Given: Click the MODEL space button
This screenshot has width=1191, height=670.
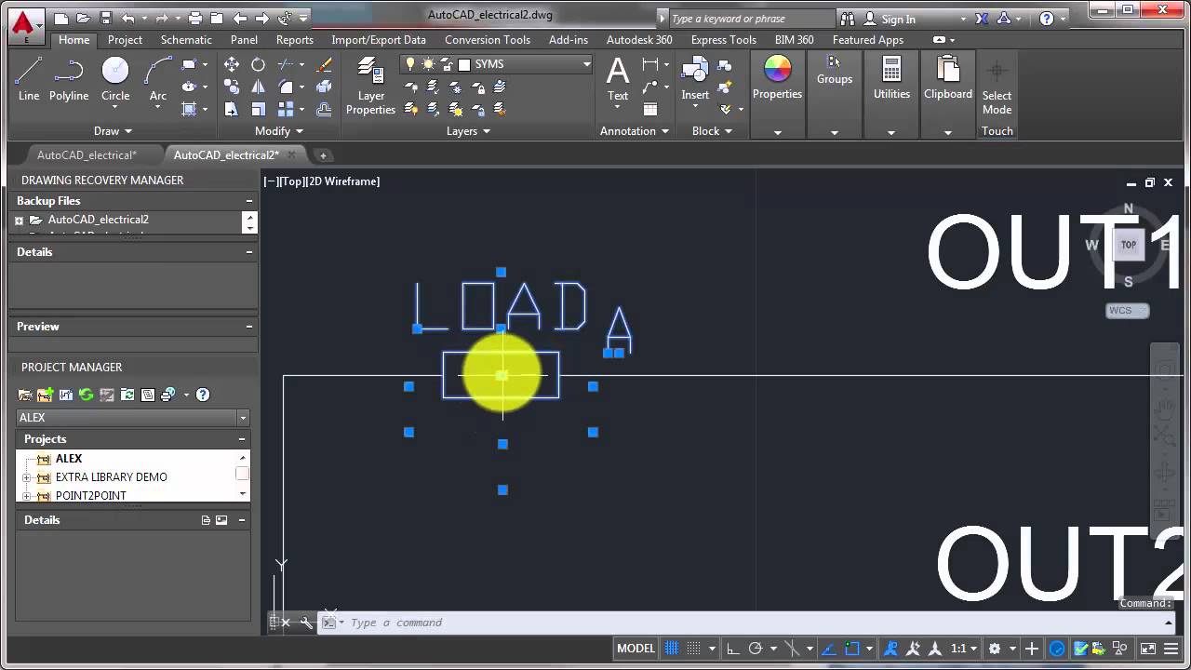Looking at the screenshot, I should [x=636, y=649].
